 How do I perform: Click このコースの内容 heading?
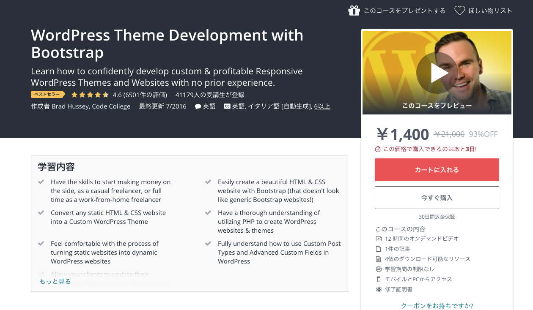point(400,229)
